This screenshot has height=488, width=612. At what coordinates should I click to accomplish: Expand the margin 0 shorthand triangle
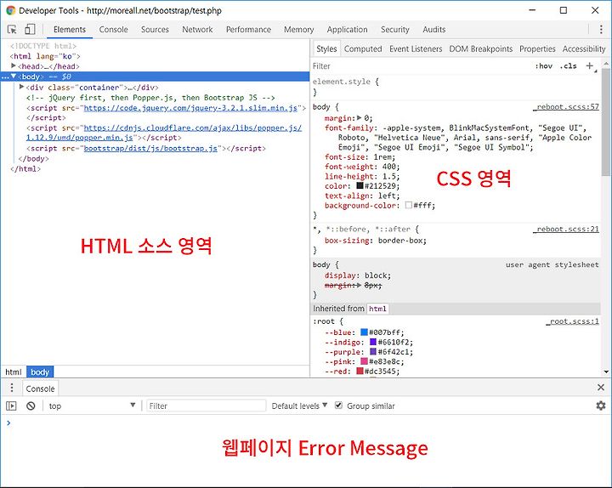[x=360, y=117]
